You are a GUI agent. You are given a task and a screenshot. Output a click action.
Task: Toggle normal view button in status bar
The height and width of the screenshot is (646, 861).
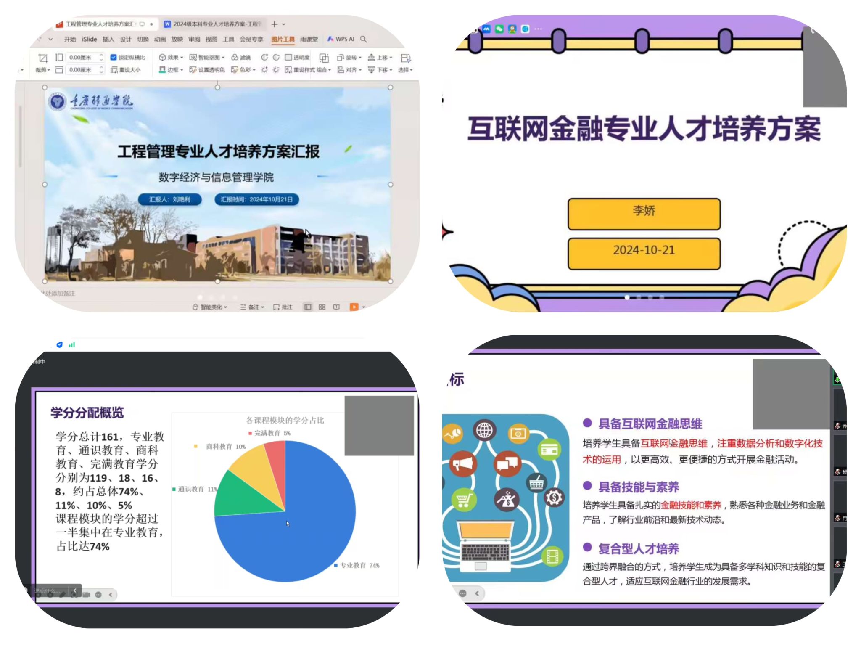tap(308, 307)
